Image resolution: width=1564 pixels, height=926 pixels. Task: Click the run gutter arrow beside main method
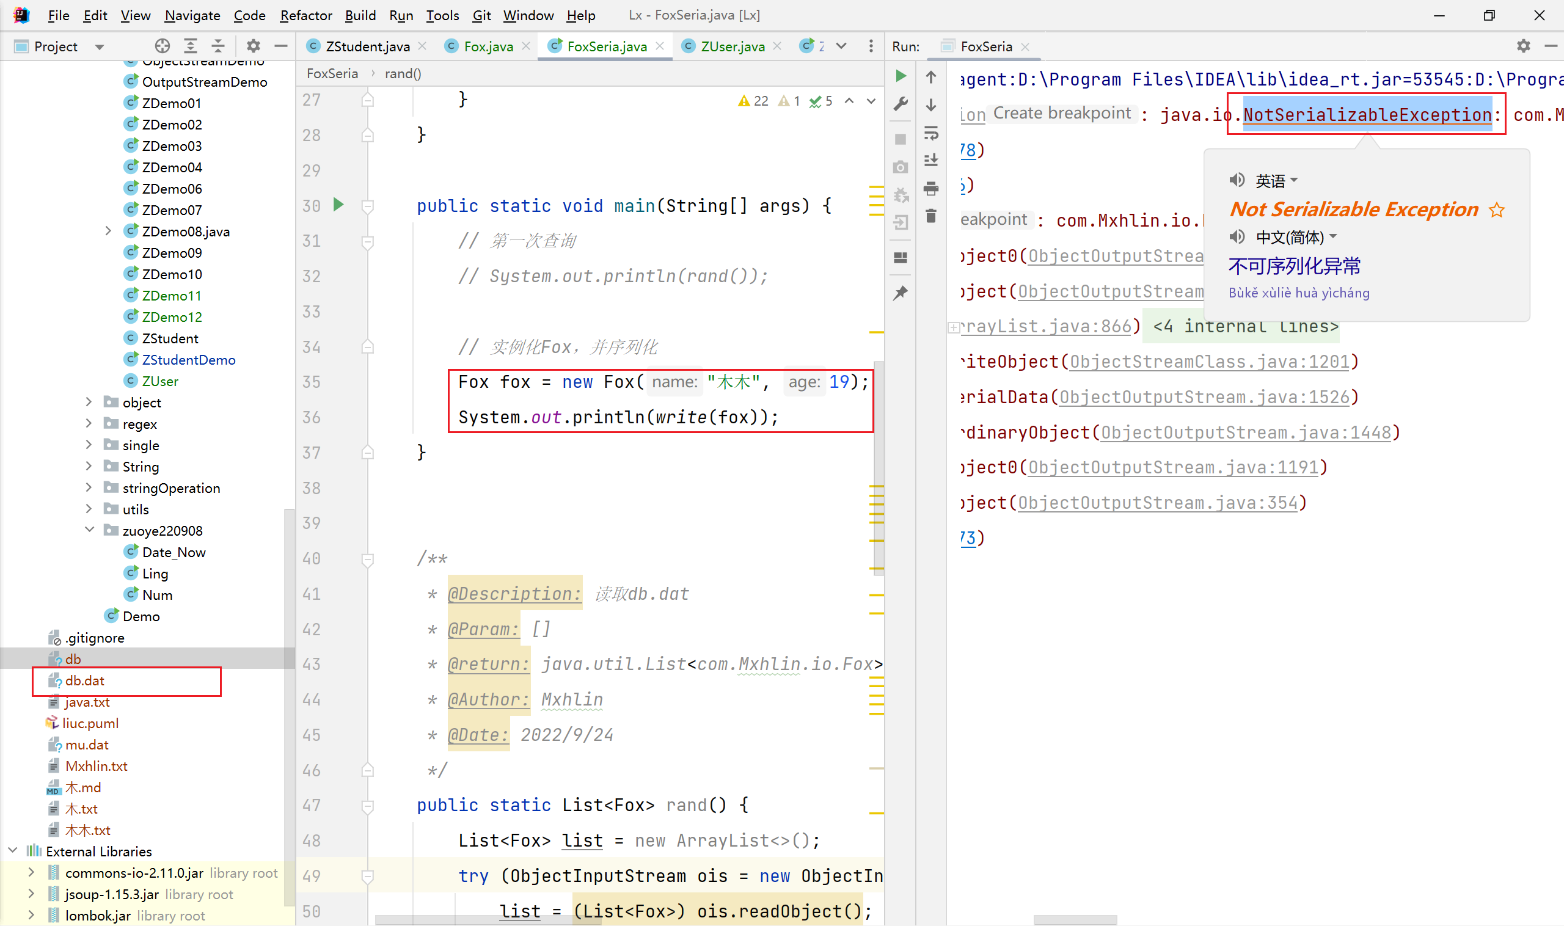click(338, 205)
